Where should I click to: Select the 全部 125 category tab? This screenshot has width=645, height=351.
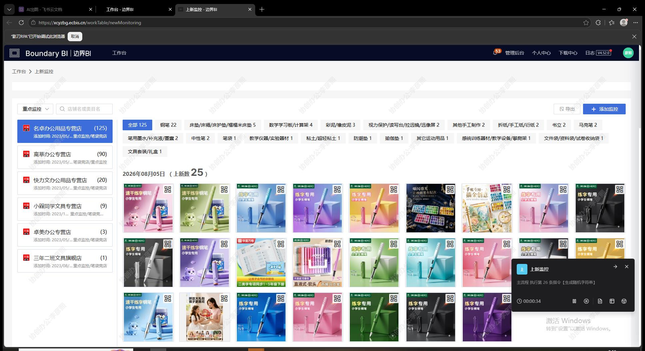[137, 125]
